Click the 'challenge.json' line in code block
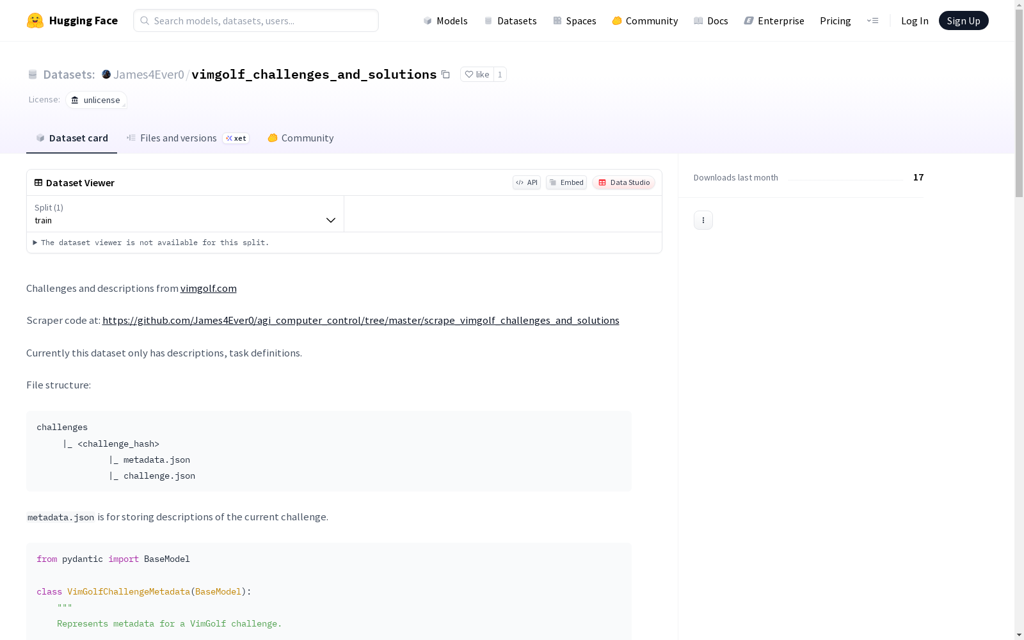The height and width of the screenshot is (640, 1024). pyautogui.click(x=159, y=476)
